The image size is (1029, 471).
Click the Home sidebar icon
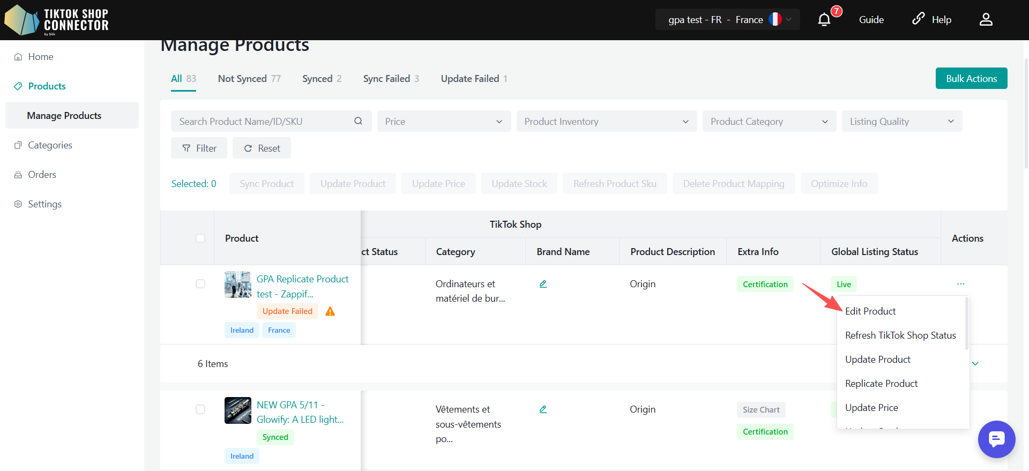click(18, 57)
